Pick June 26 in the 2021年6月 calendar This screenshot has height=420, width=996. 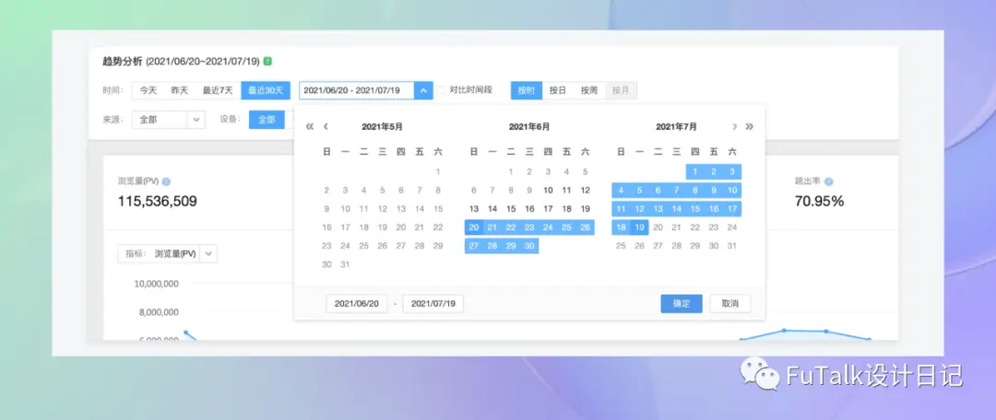pyautogui.click(x=585, y=227)
